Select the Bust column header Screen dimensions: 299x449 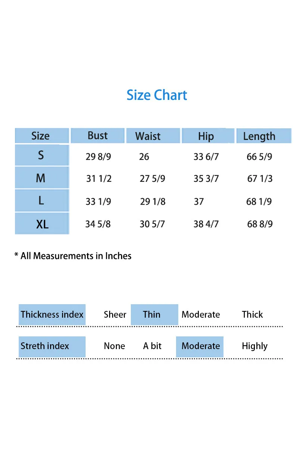[x=98, y=135]
